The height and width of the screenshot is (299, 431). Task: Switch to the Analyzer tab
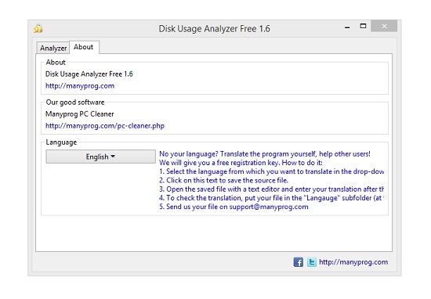click(x=53, y=48)
